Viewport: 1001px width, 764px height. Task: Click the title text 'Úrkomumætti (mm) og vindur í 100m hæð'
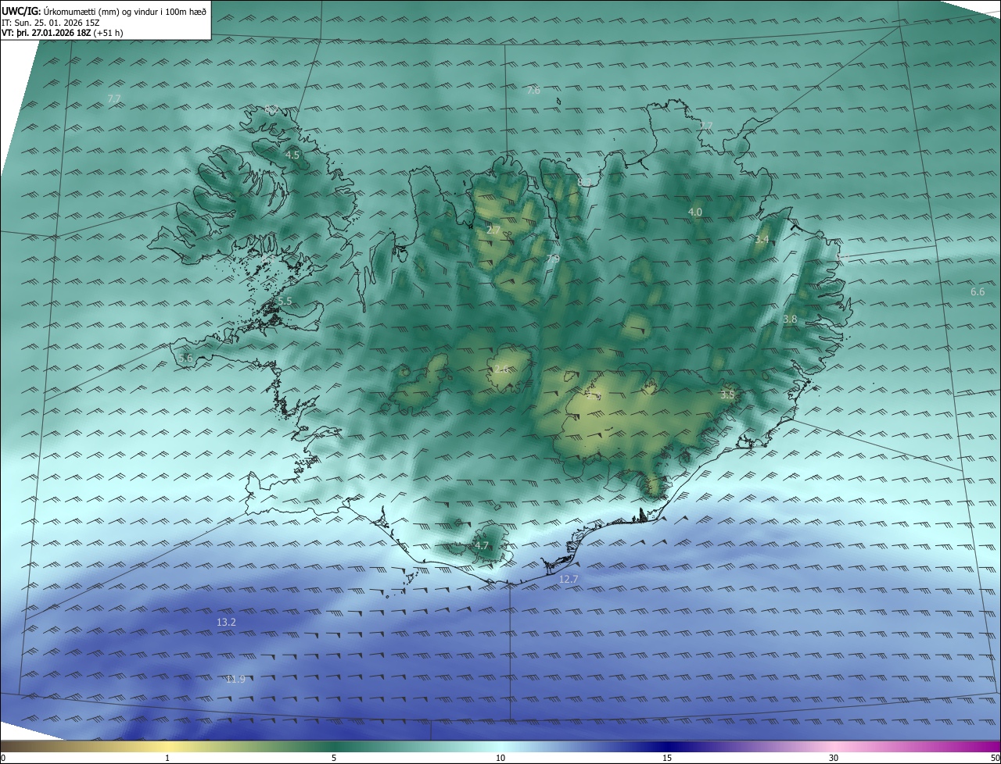pos(124,10)
